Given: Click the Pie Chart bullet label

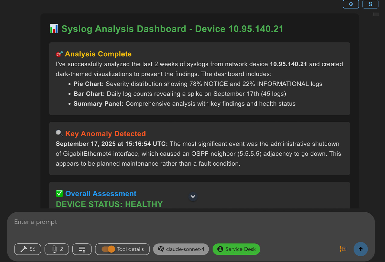Looking at the screenshot, I should click(x=89, y=84).
